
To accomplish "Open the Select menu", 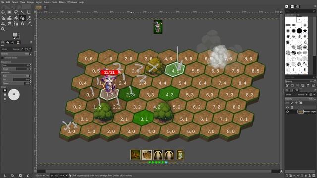I will tap(15, 2).
